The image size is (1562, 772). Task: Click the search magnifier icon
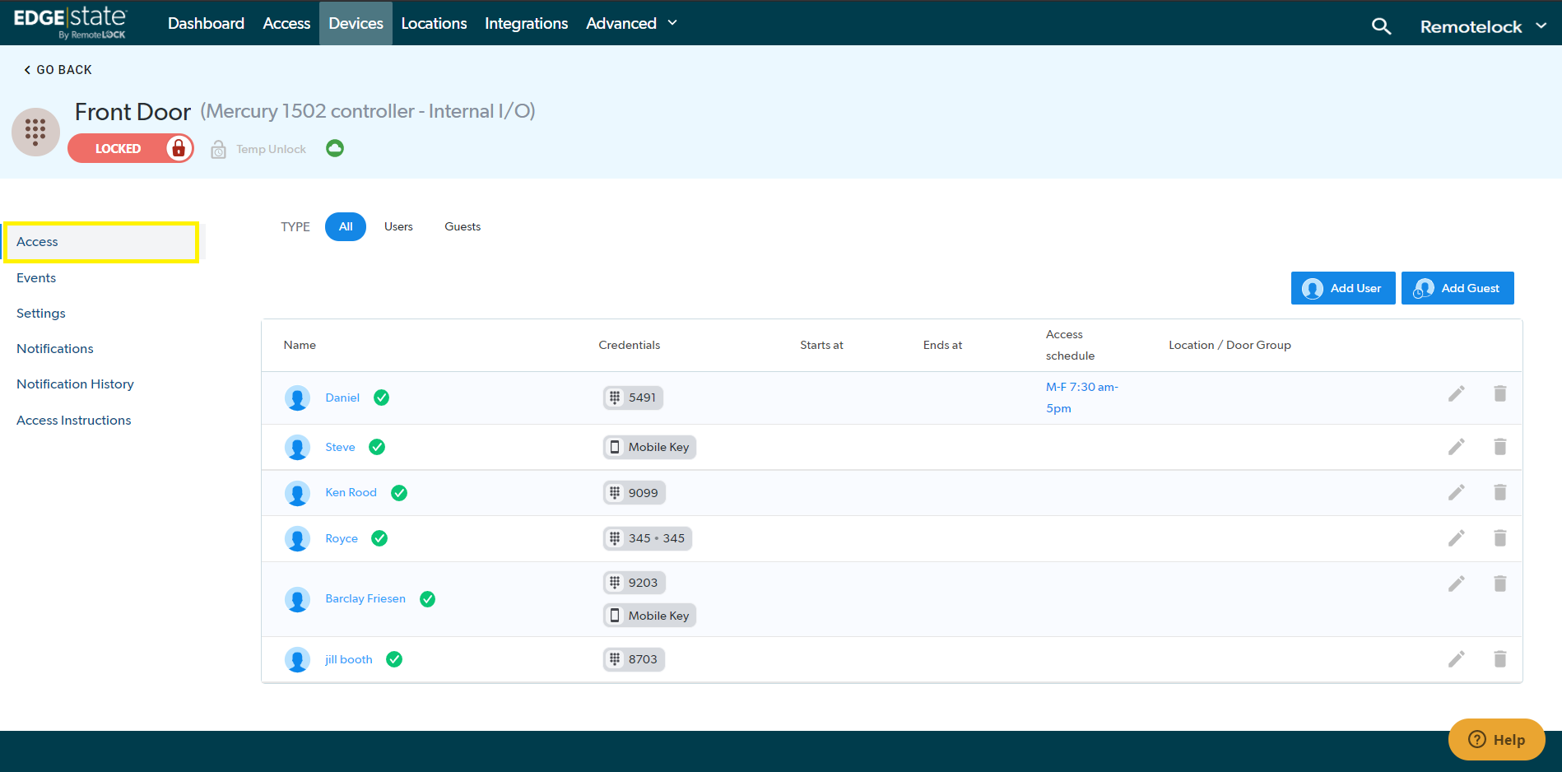(1381, 26)
